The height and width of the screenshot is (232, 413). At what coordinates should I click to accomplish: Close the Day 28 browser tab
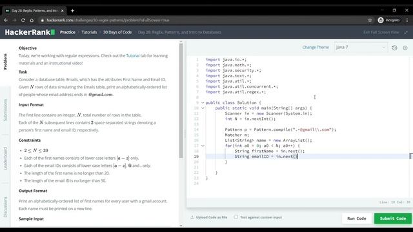62,11
